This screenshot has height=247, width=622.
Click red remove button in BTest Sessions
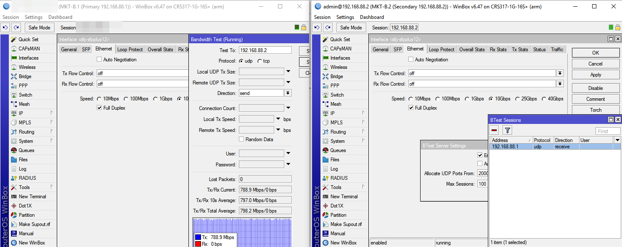click(x=494, y=131)
